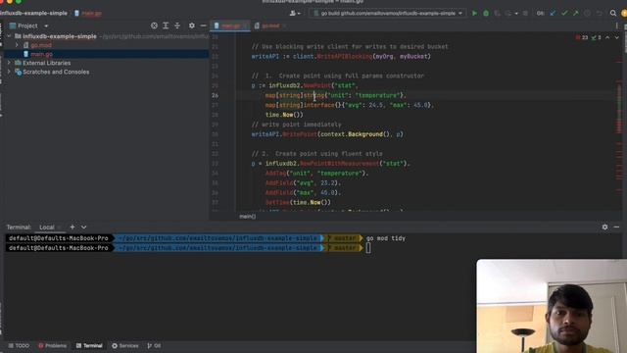The height and width of the screenshot is (353, 627).
Task: Hide the Terminal tool window
Action: [616, 227]
